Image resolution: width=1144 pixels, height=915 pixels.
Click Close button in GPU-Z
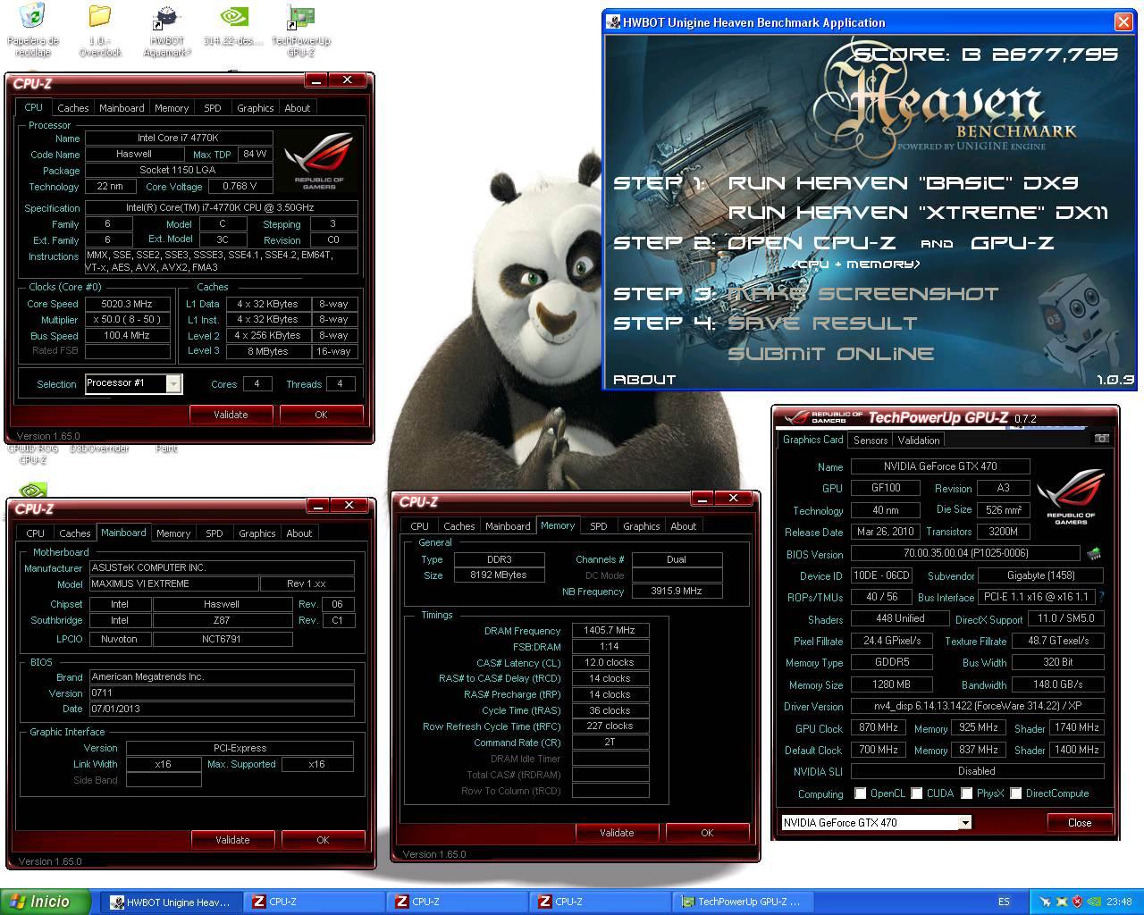[1080, 823]
